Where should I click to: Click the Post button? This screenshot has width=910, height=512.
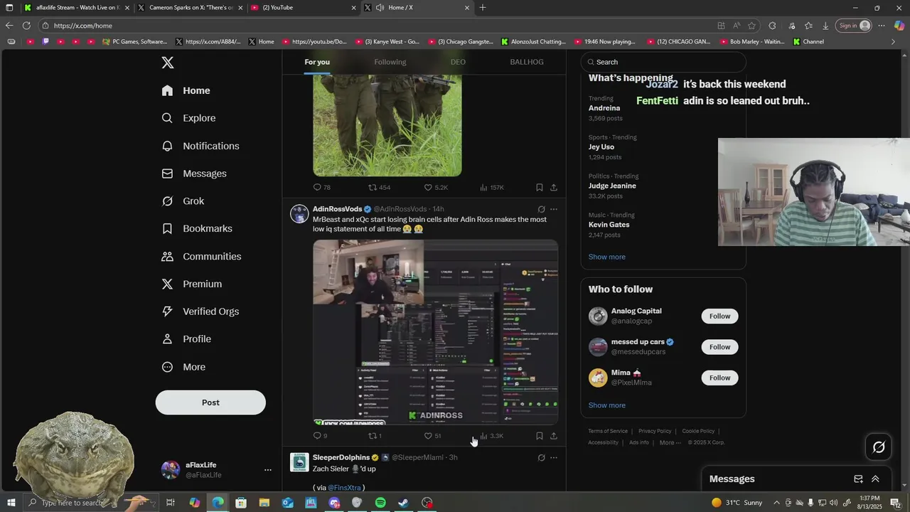210,402
